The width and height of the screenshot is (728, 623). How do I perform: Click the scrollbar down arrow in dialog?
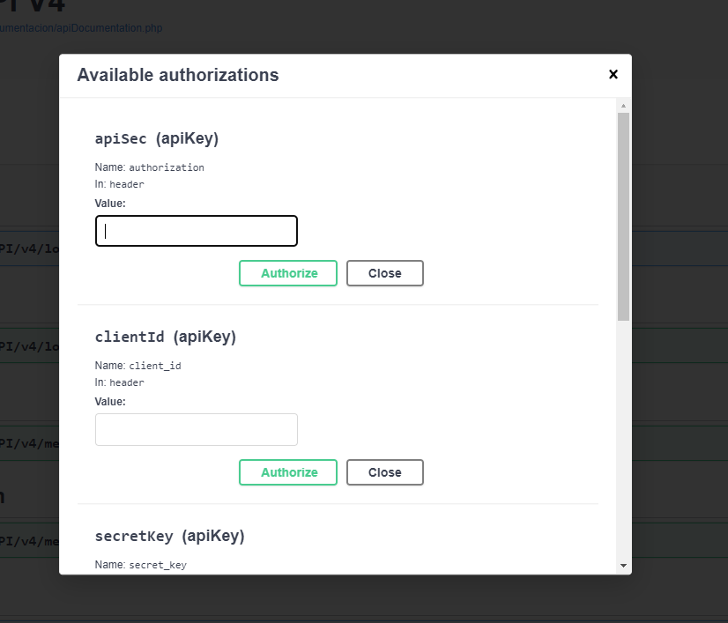point(623,566)
